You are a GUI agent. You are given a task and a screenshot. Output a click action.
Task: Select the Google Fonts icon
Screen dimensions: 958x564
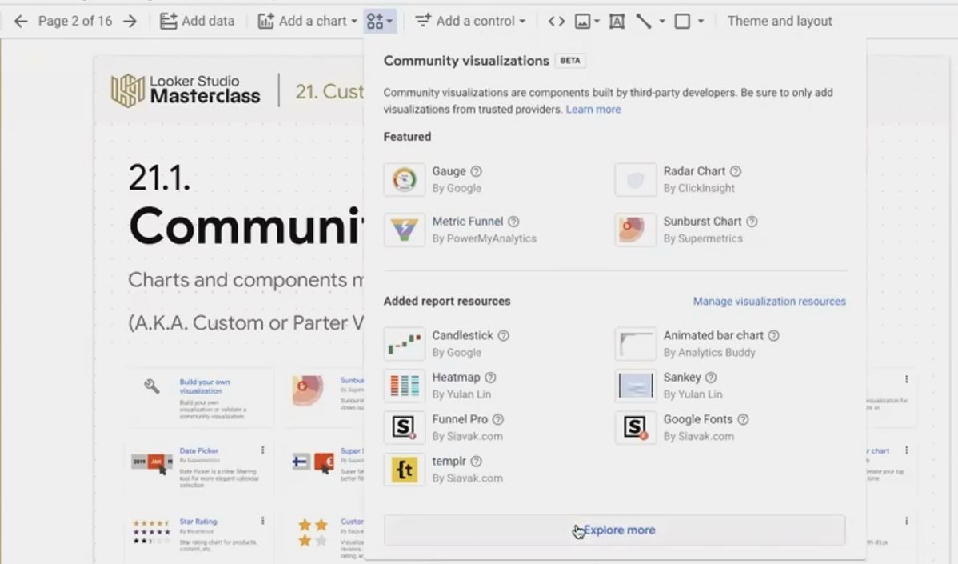click(x=636, y=428)
